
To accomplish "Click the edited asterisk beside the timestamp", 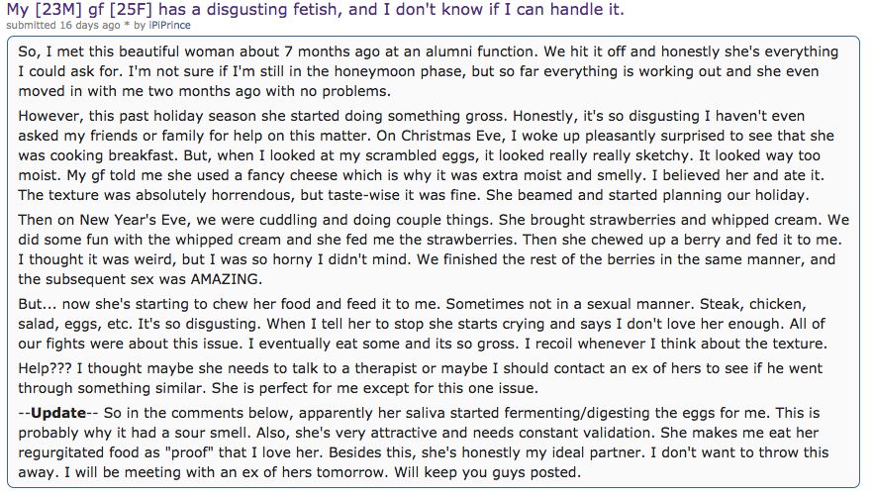I will click(x=127, y=26).
